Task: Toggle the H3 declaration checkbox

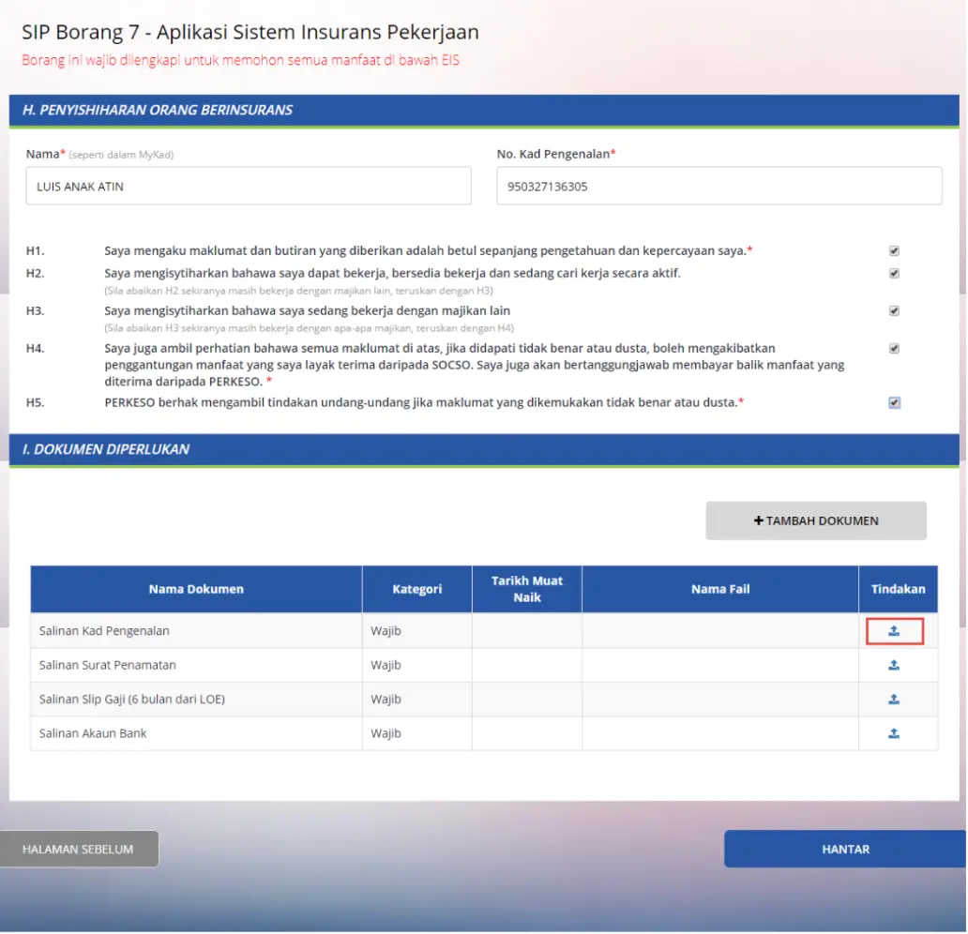Action: (x=894, y=310)
